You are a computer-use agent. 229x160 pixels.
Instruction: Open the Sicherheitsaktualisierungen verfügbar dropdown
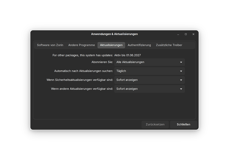click(x=150, y=80)
